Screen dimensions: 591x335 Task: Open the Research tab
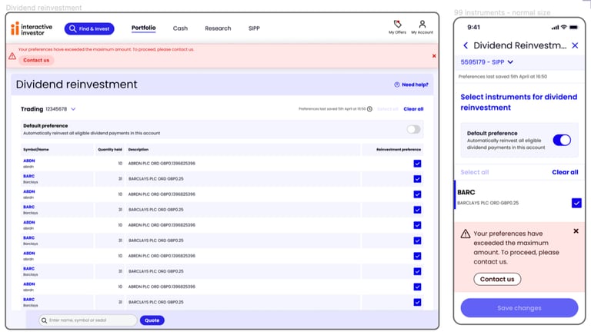click(x=218, y=28)
